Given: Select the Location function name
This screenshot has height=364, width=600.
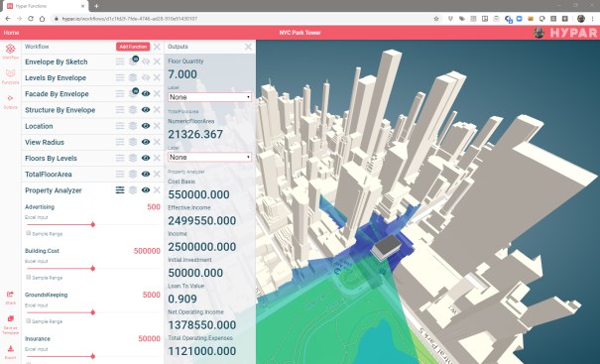Looking at the screenshot, I should (x=39, y=126).
